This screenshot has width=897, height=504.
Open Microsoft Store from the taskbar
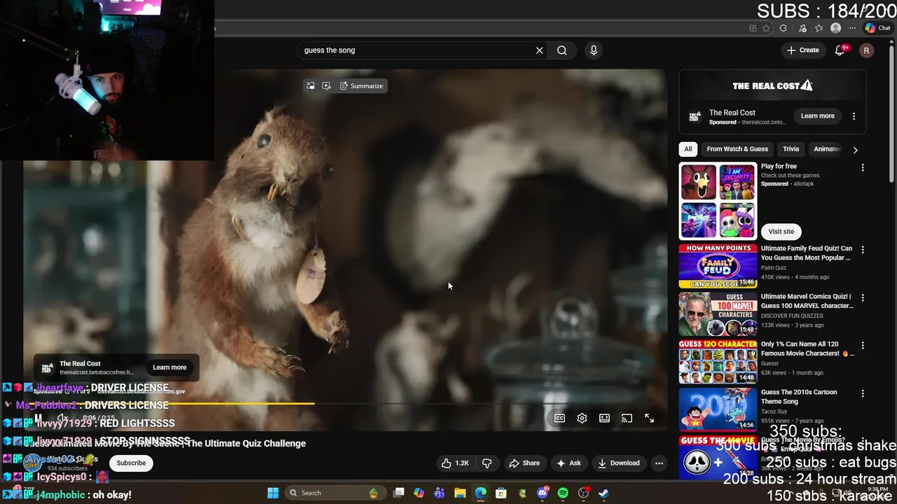(x=501, y=493)
